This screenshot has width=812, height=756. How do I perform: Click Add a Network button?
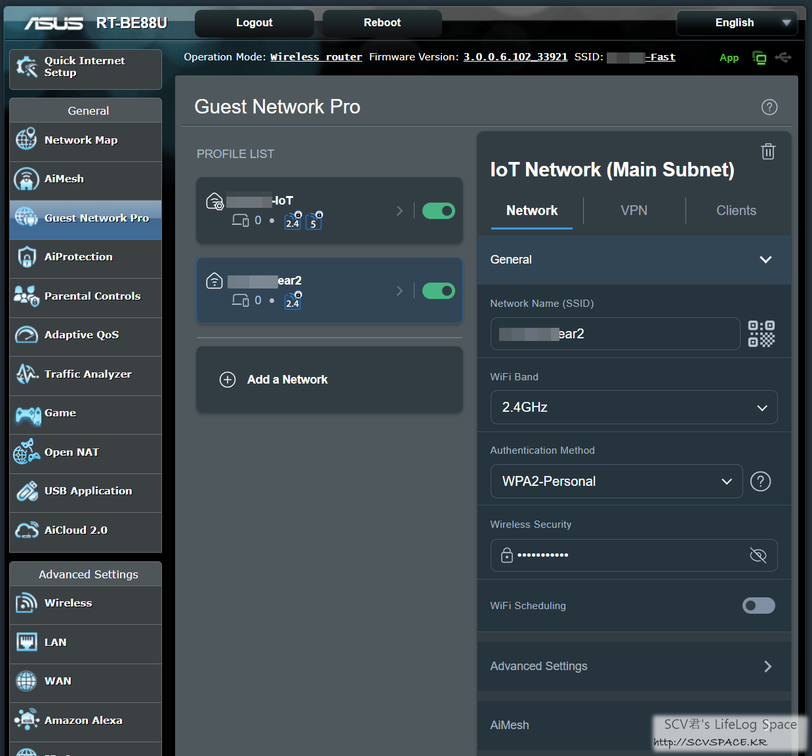(329, 380)
